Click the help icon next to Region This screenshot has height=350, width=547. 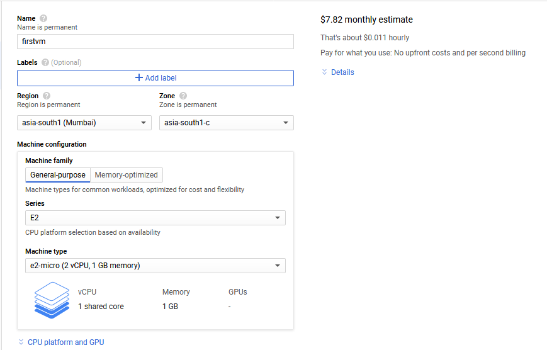point(47,96)
